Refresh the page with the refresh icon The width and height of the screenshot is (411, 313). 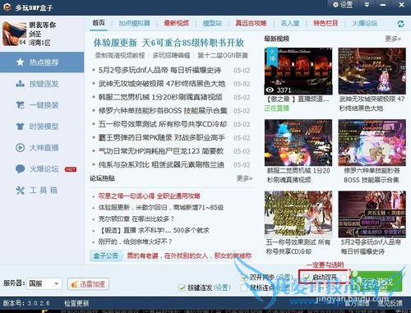401,24
